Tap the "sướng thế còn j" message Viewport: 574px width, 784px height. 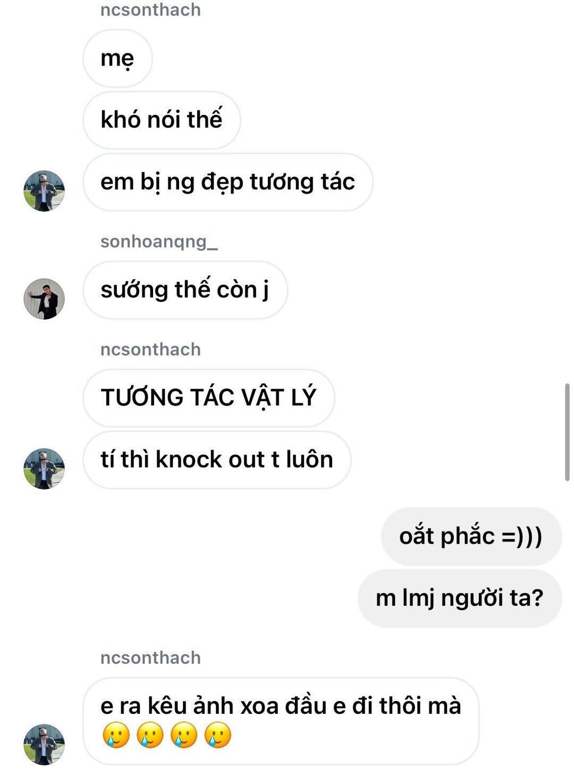185,290
